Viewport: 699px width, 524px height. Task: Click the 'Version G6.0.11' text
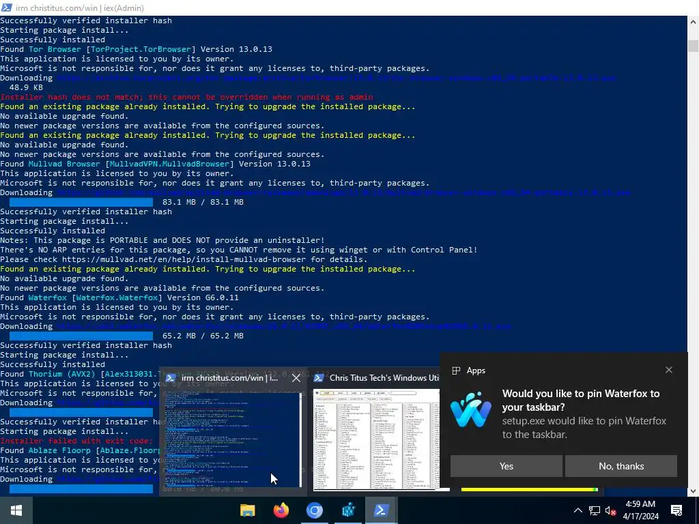pos(203,297)
